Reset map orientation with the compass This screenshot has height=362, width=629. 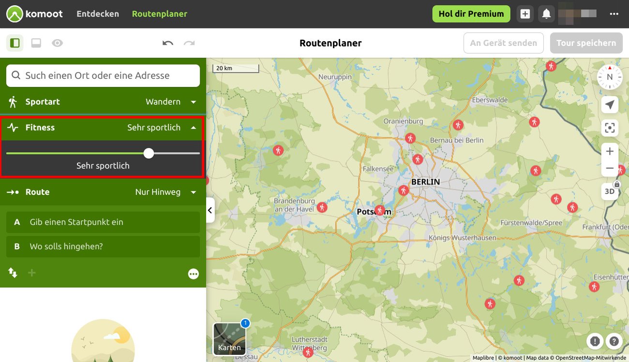coord(610,76)
